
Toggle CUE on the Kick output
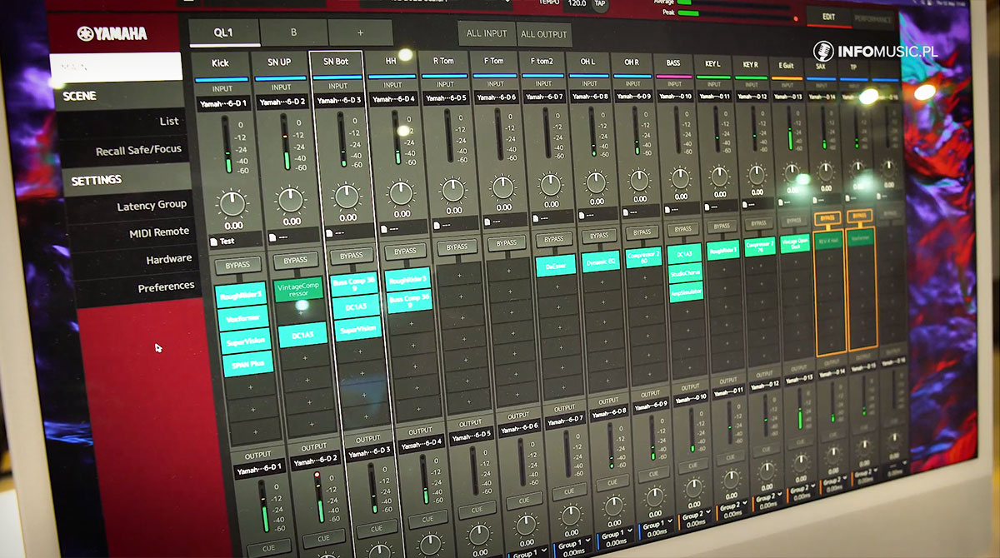(x=268, y=548)
